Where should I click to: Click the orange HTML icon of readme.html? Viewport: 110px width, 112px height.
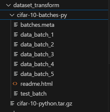click(x=15, y=84)
